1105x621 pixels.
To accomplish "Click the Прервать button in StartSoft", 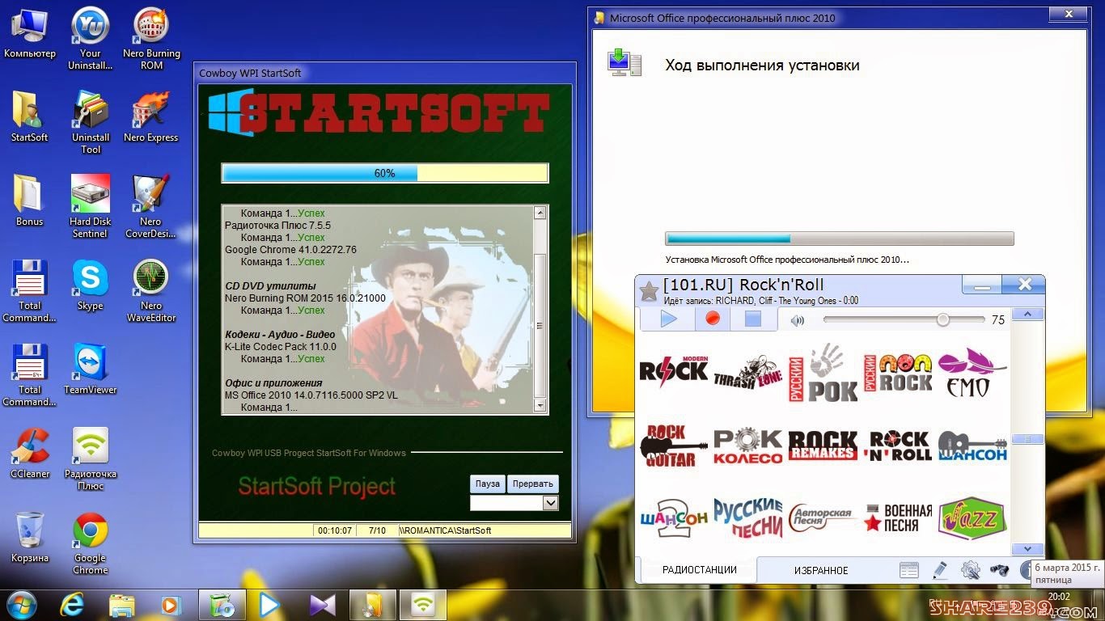I will (x=533, y=484).
